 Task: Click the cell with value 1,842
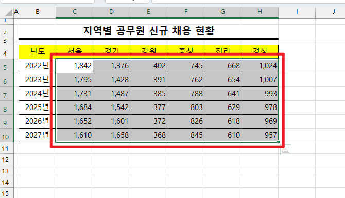(x=74, y=66)
